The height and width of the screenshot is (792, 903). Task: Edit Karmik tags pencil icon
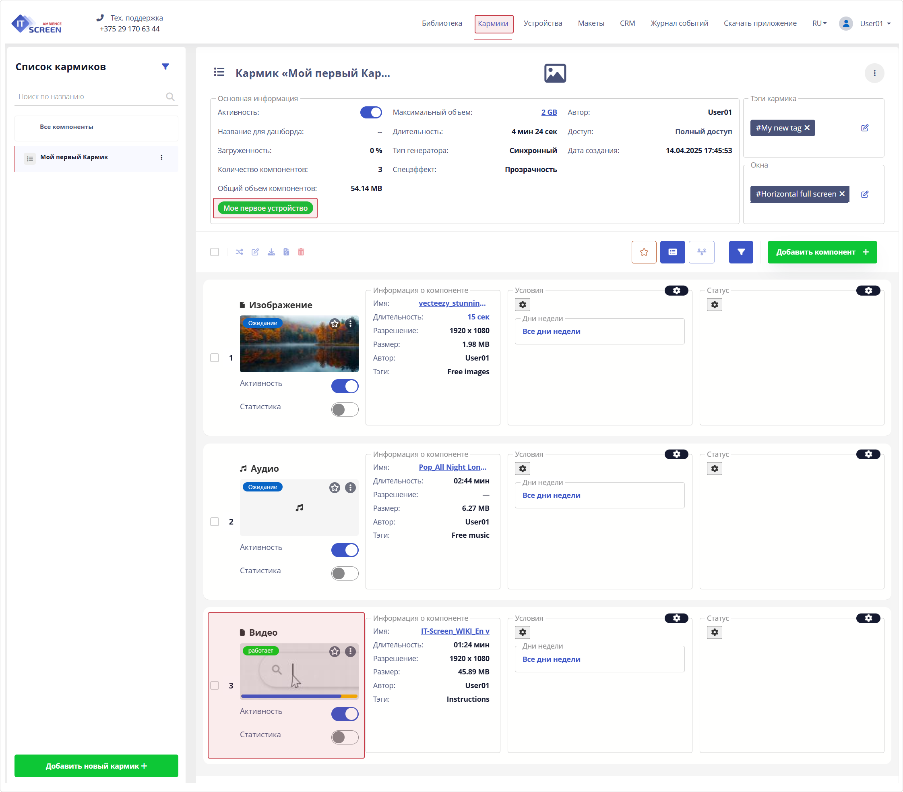tap(864, 128)
